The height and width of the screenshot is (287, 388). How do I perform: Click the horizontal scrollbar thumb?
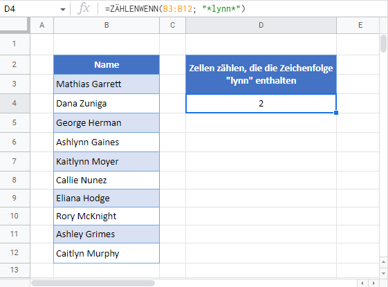(x=93, y=283)
